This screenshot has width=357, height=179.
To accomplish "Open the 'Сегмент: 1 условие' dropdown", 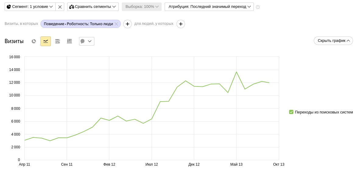I will pyautogui.click(x=30, y=7).
